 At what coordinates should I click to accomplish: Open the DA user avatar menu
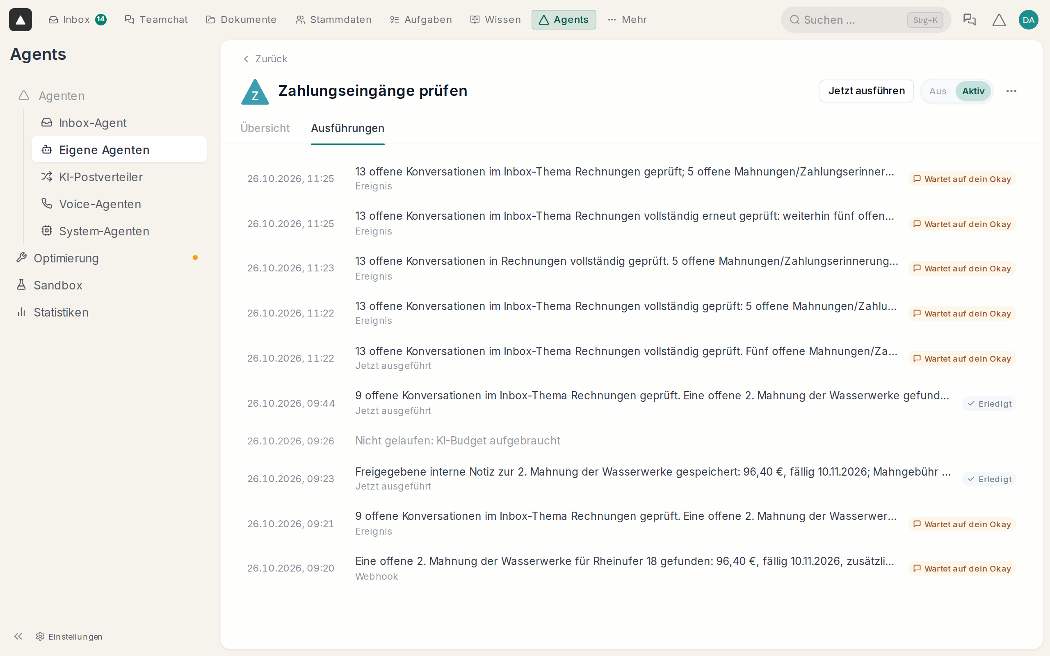point(1028,20)
